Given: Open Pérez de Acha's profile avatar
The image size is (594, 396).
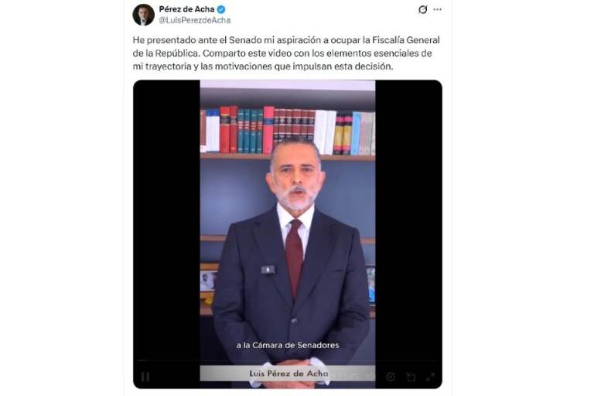Looking at the screenshot, I should pos(144,15).
